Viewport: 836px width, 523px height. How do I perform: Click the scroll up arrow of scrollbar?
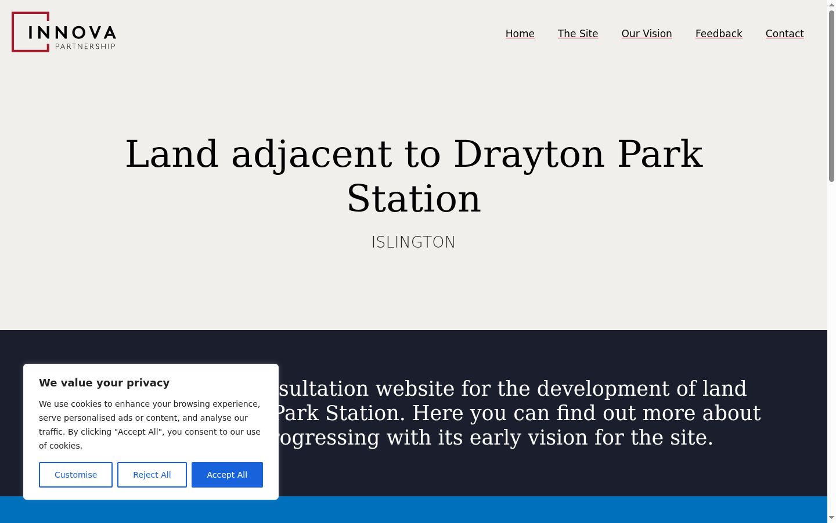tap(831, 4)
